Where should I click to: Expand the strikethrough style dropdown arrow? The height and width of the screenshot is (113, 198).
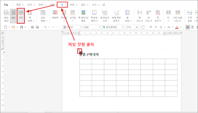click(x=172, y=27)
